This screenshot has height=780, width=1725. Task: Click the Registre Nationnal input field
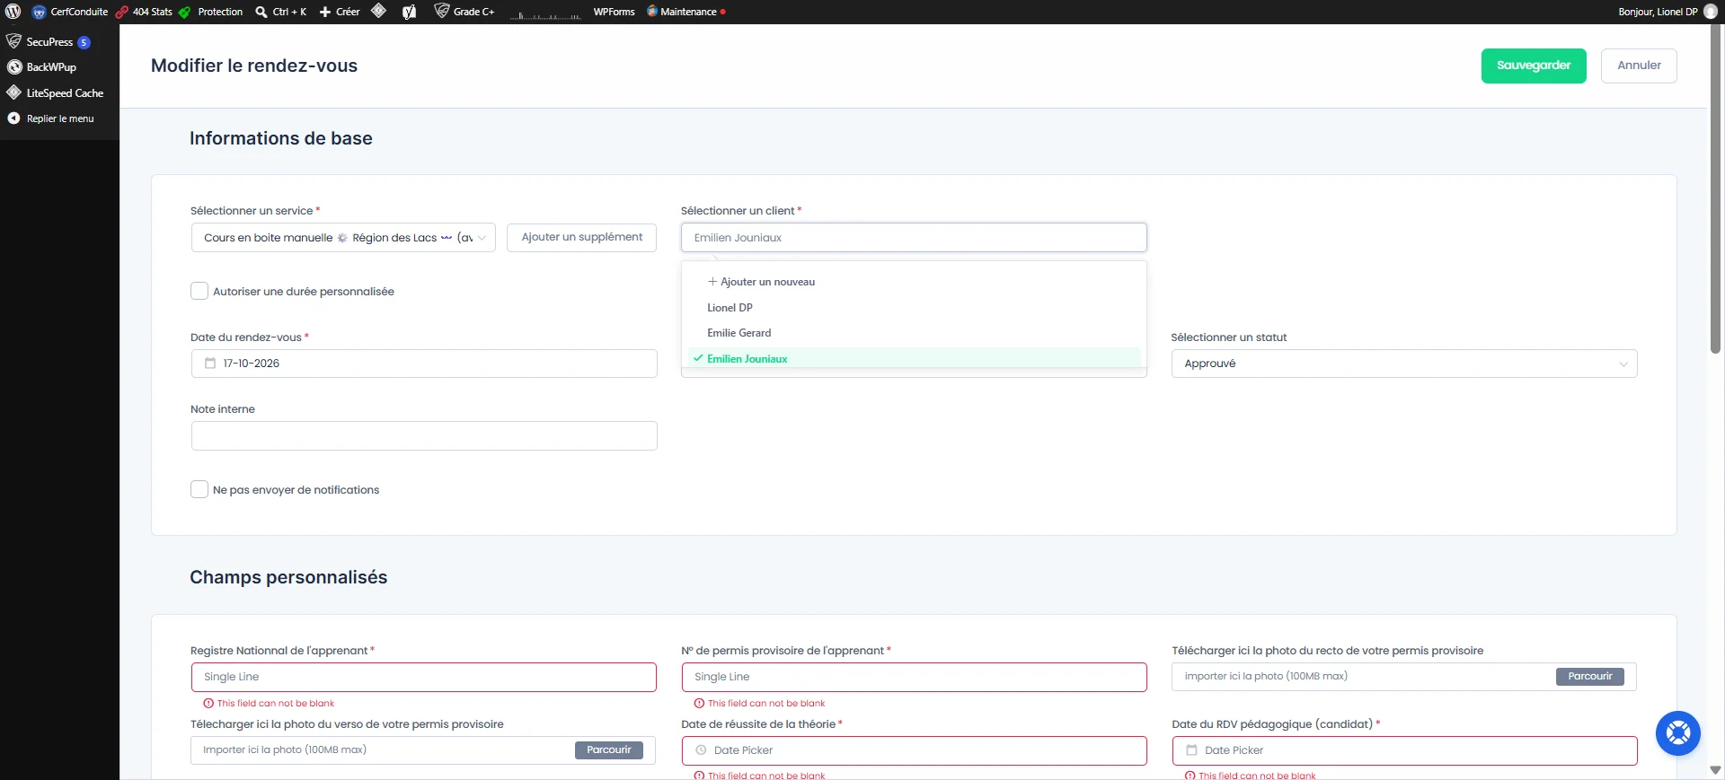pyautogui.click(x=424, y=677)
